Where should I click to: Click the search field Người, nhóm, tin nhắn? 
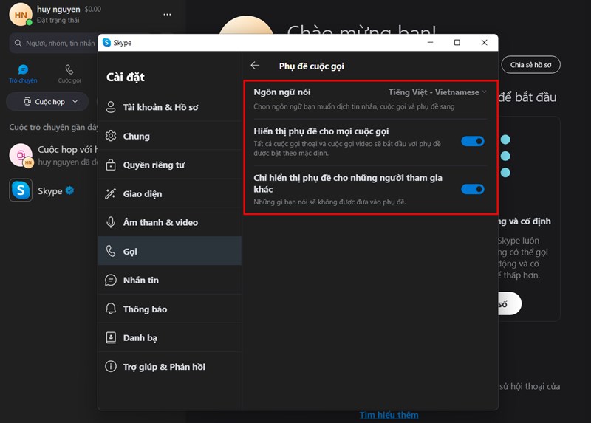pos(53,44)
